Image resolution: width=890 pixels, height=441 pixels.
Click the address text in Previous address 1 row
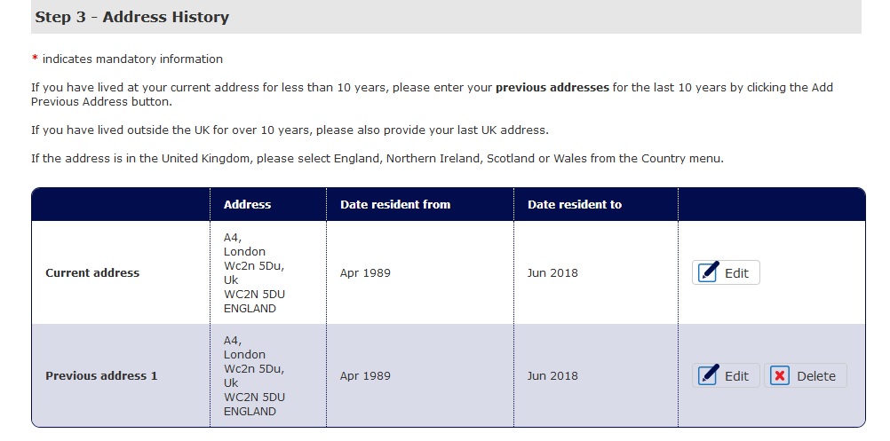(x=254, y=375)
